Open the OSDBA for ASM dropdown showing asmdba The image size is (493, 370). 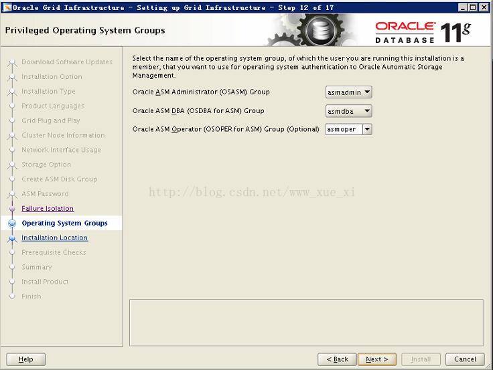click(349, 111)
